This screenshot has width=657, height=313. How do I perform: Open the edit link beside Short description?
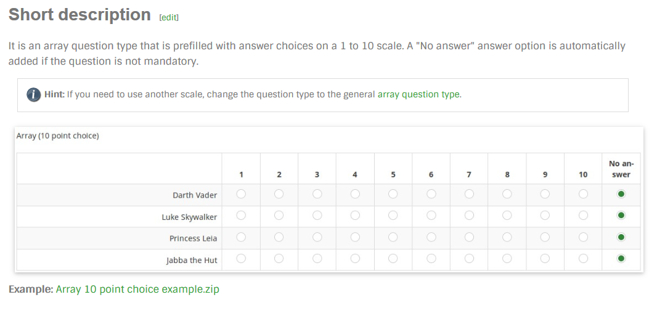169,17
